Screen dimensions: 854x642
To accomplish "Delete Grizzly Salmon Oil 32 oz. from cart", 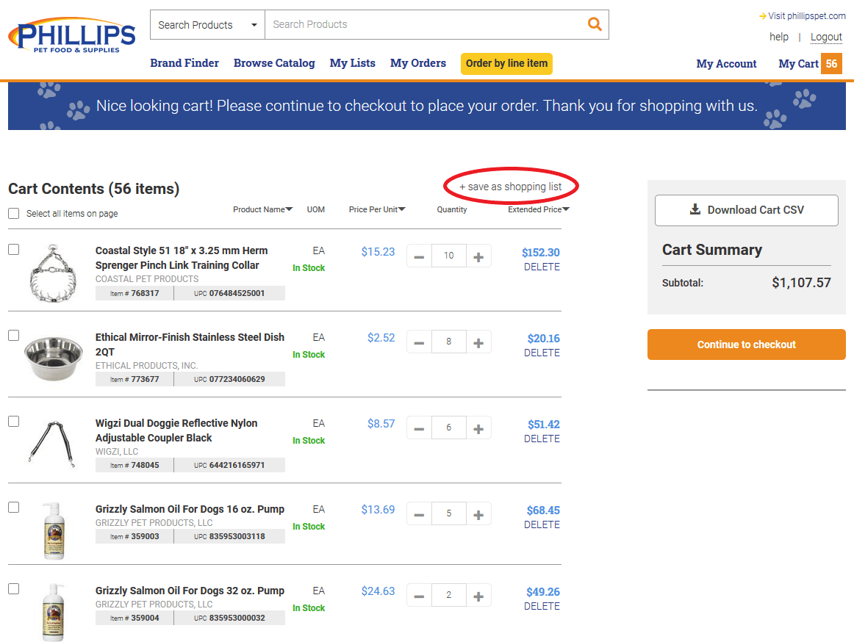I will [542, 607].
